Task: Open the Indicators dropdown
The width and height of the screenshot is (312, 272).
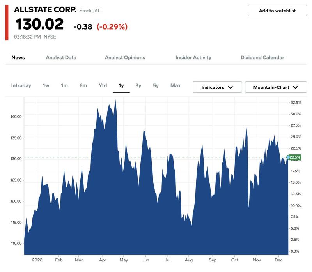Action: (217, 87)
